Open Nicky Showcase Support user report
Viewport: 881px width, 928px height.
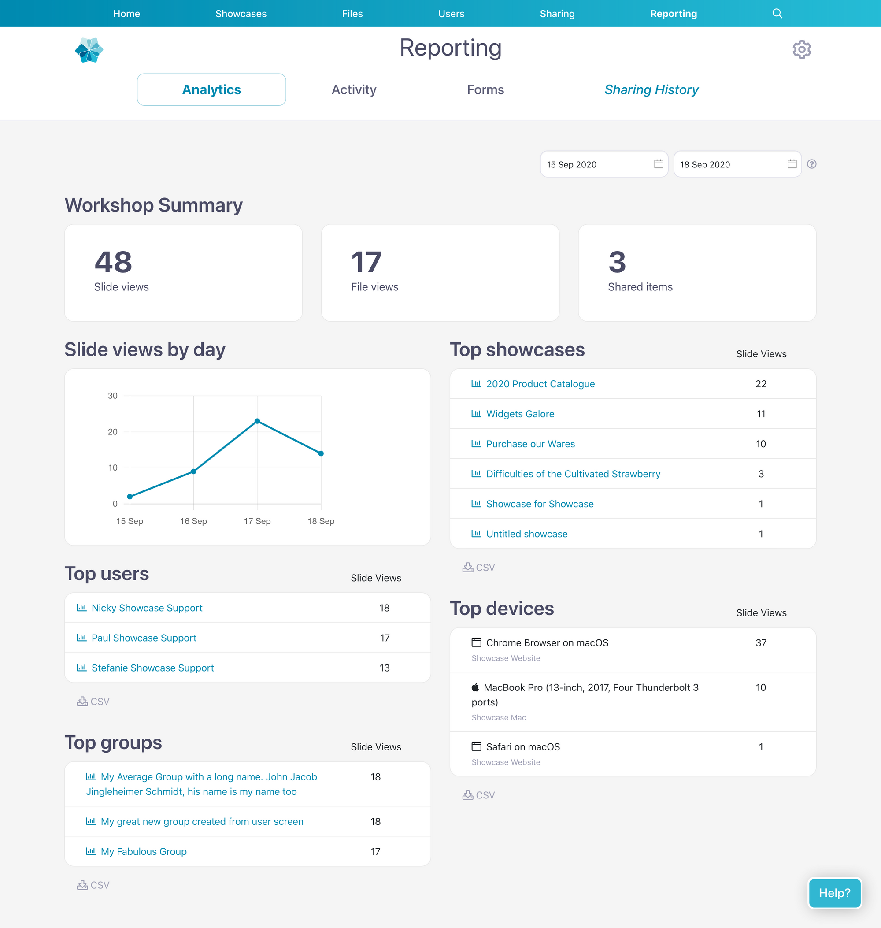(x=147, y=608)
